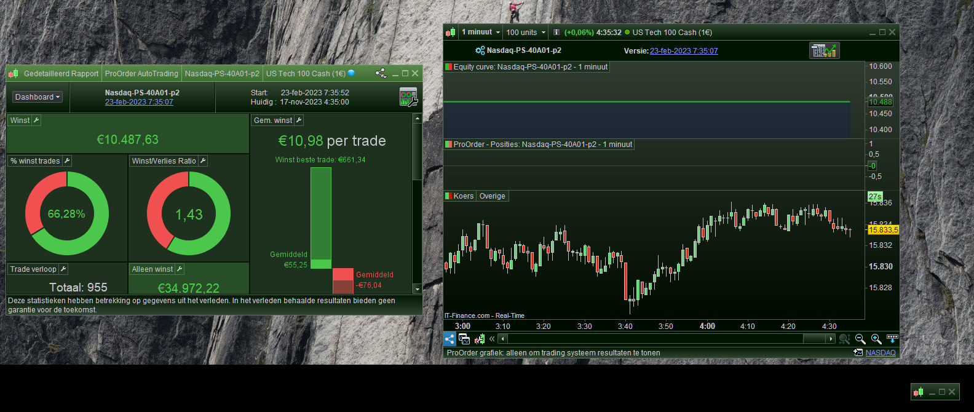Click the scroll down arrow of the dashboard scrollbar

418,289
